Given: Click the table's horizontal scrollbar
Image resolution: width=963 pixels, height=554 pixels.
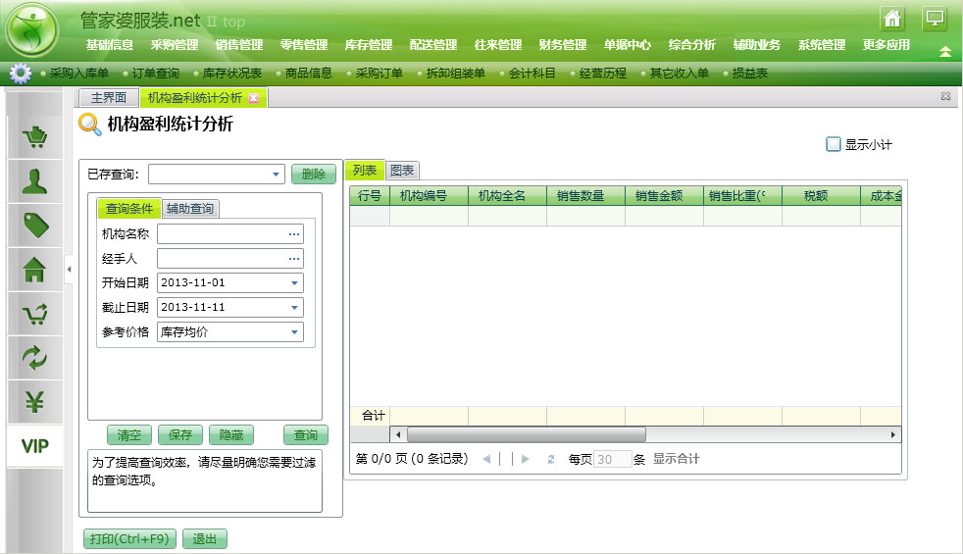Looking at the screenshot, I should (526, 434).
